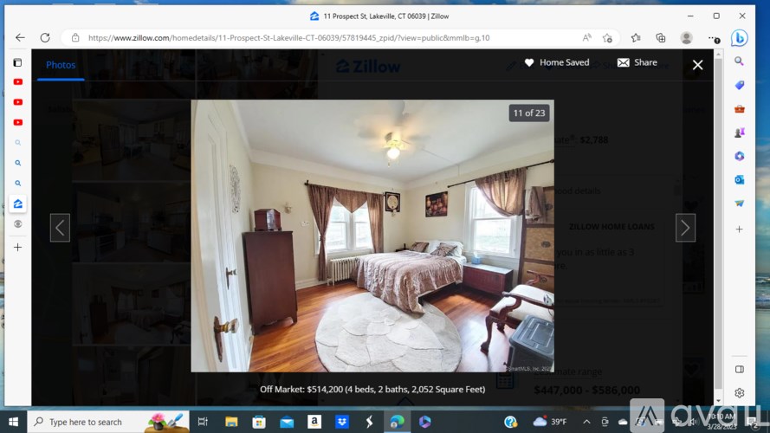Select the Photos tab
This screenshot has height=433, width=770.
tap(61, 65)
